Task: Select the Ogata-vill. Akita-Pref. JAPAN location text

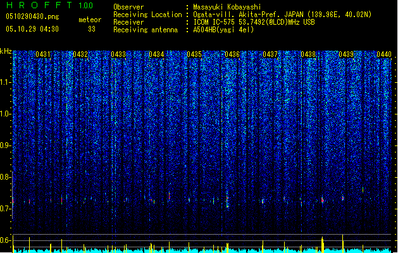Action: point(282,15)
